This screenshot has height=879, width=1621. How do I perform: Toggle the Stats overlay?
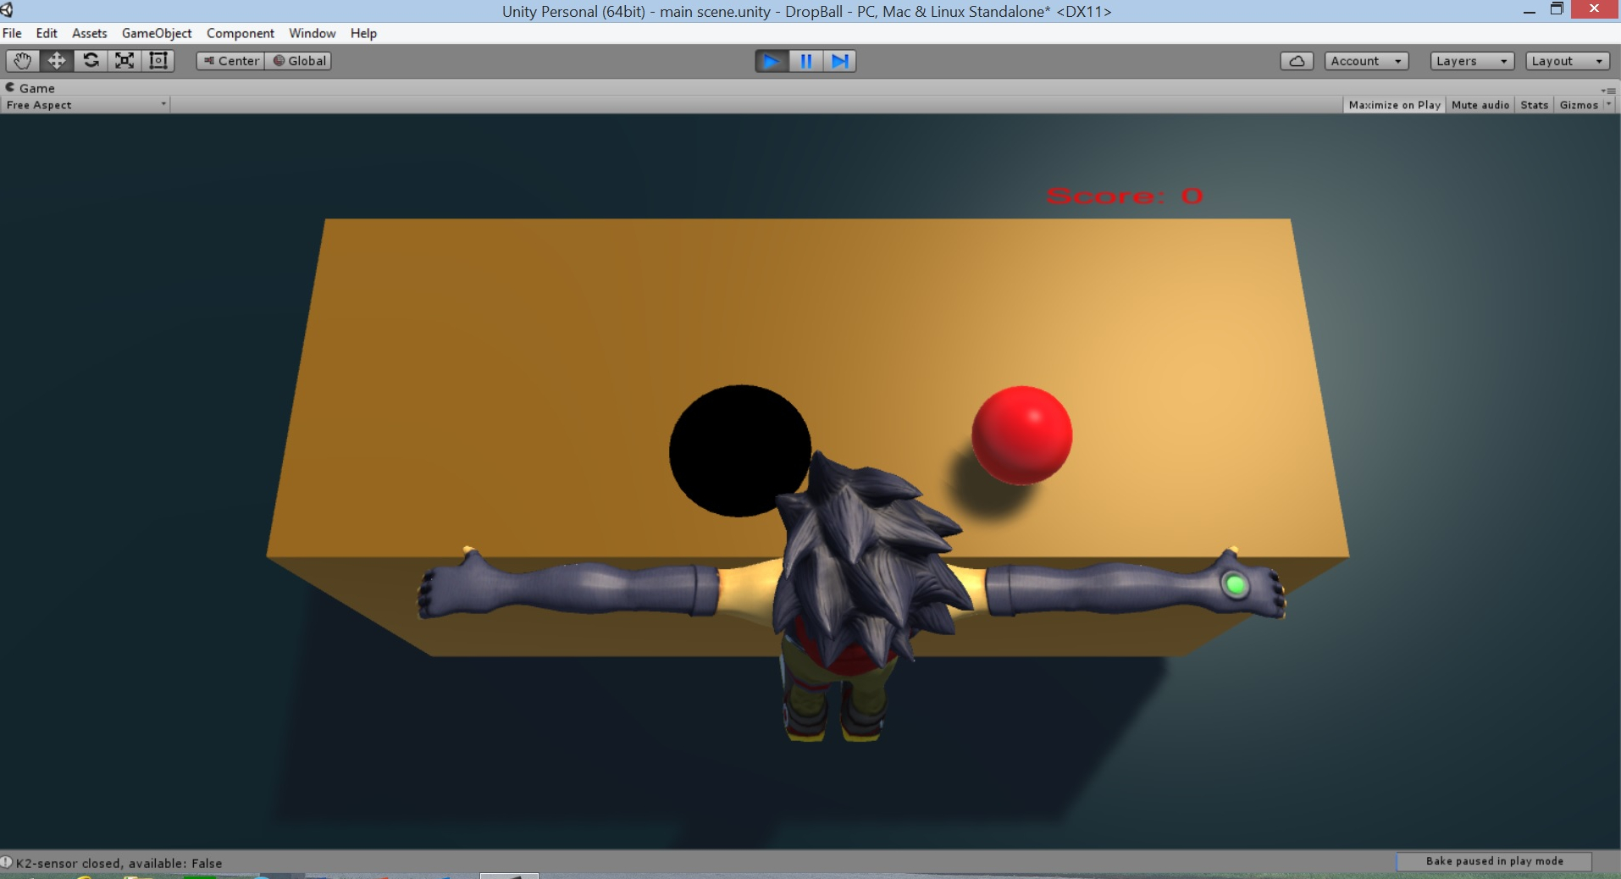pyautogui.click(x=1534, y=105)
